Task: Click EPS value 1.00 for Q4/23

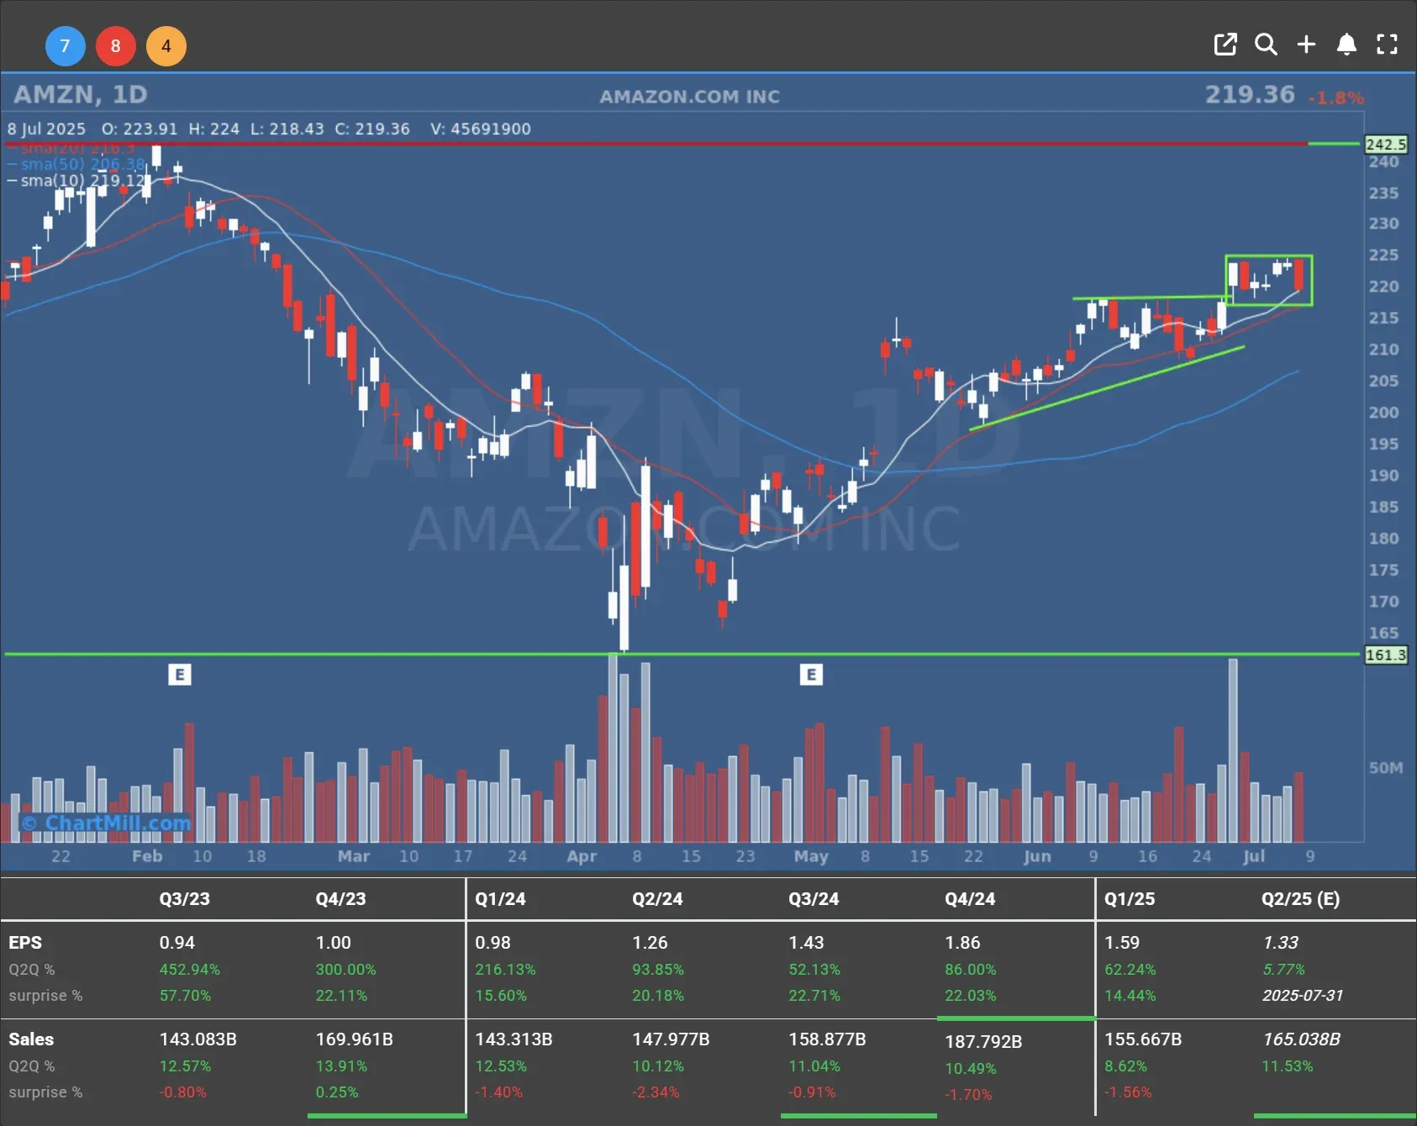Action: tap(334, 943)
